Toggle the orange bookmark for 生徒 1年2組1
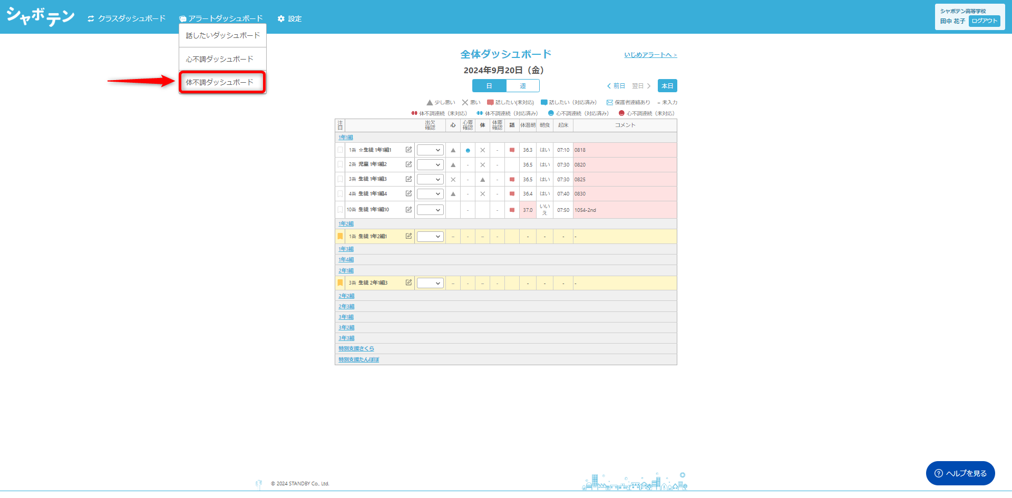The image size is (1012, 498). (x=340, y=236)
